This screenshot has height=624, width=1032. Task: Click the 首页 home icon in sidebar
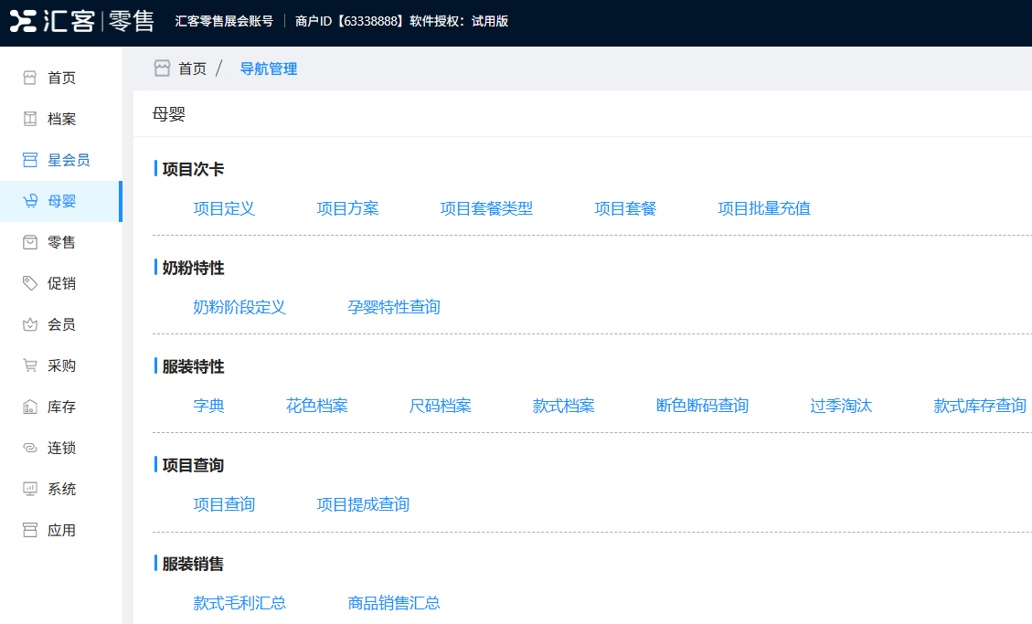coord(30,78)
